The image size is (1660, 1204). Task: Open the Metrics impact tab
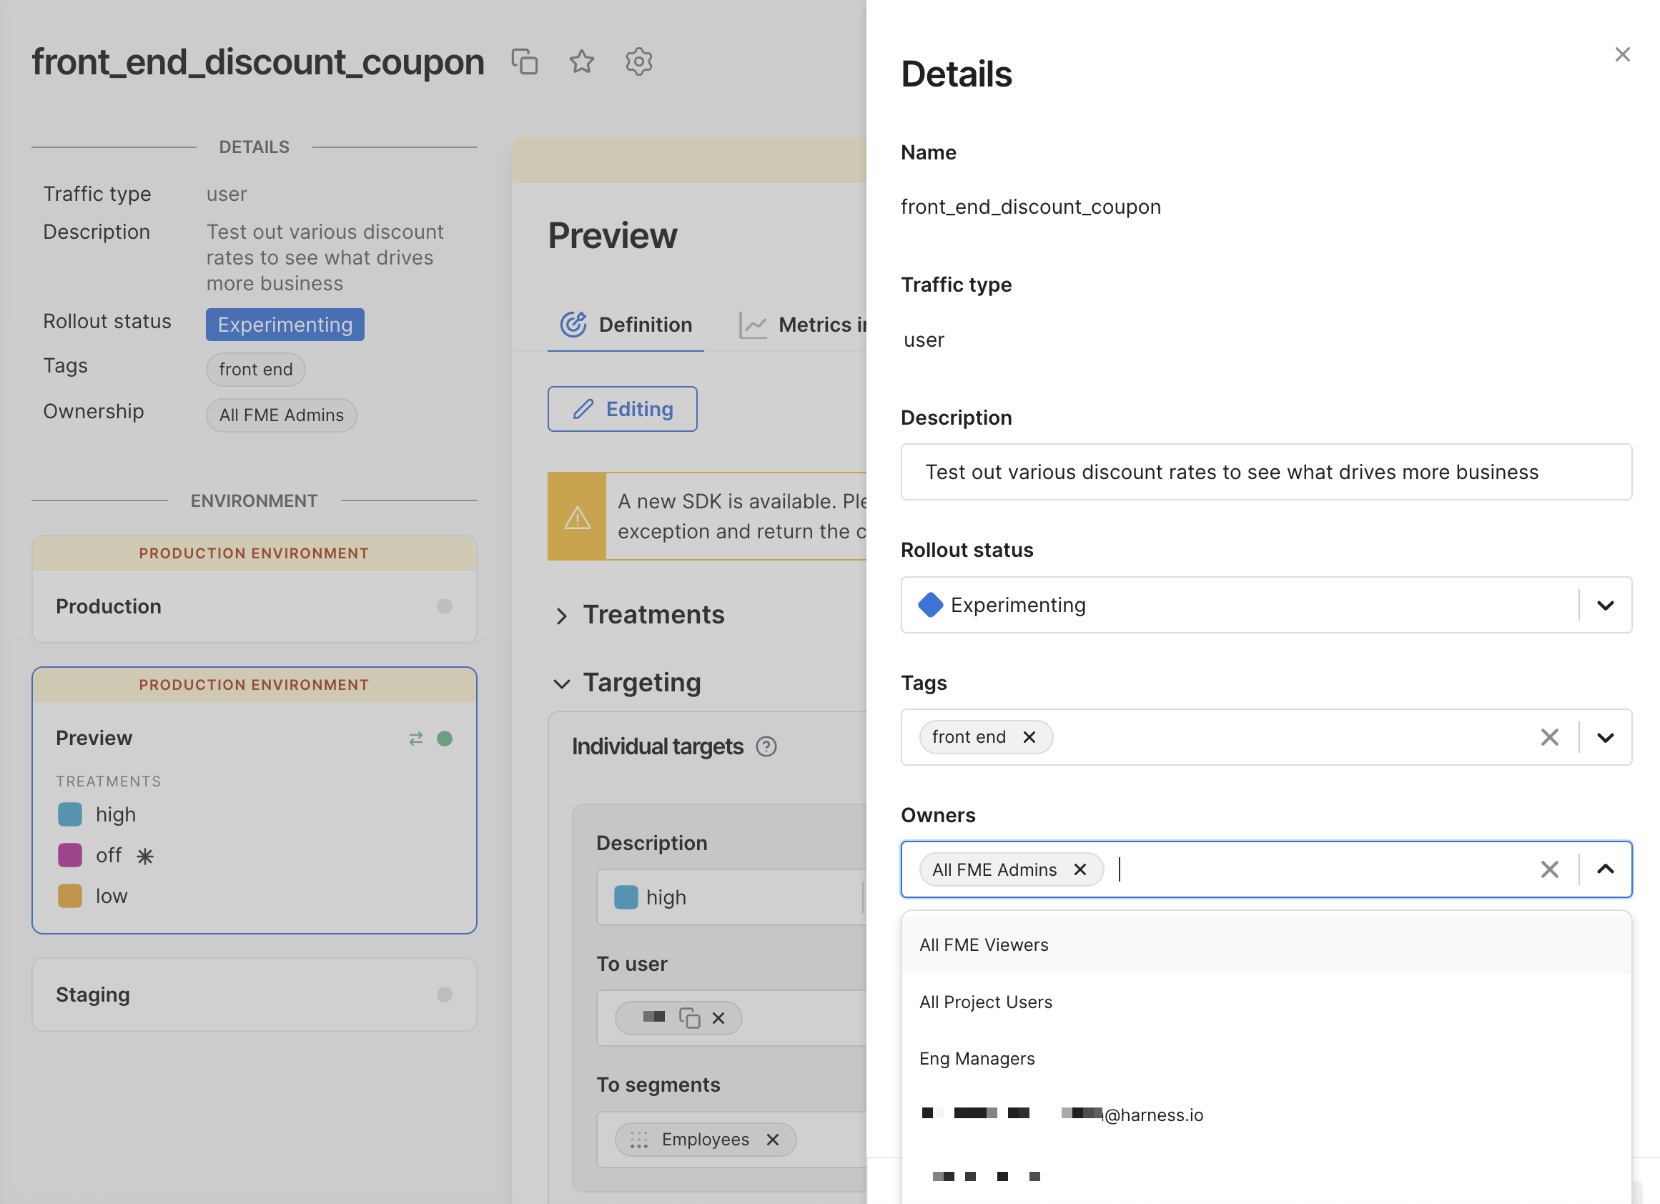(x=803, y=325)
